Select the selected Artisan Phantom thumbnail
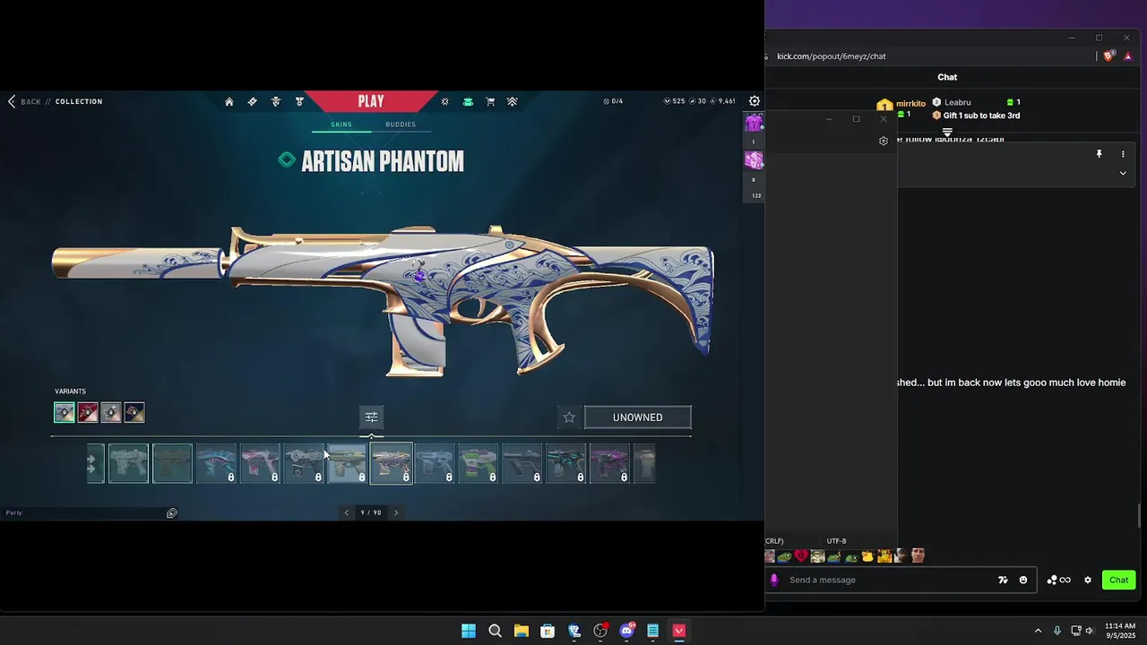Screen dimensions: 1147x645 tap(392, 463)
